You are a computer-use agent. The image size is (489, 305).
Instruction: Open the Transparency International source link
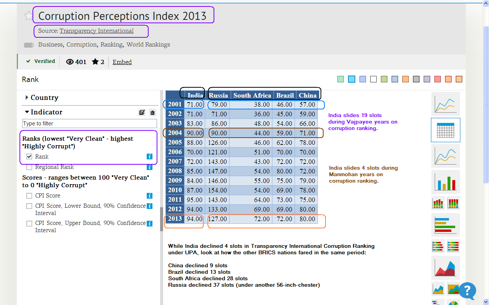pyautogui.click(x=97, y=31)
